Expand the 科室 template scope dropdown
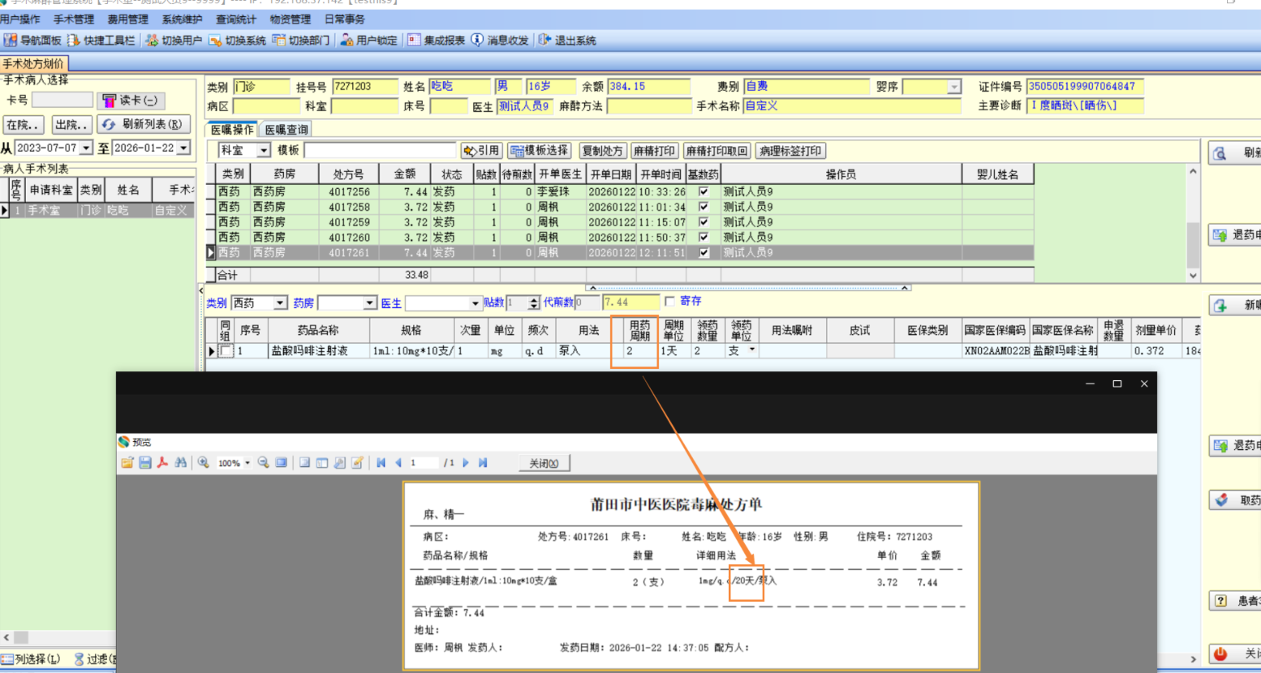This screenshot has height=673, width=1261. 264,151
